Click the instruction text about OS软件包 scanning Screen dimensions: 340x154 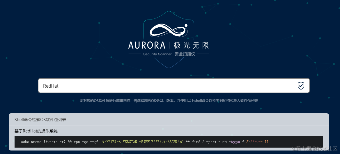[x=169, y=101]
